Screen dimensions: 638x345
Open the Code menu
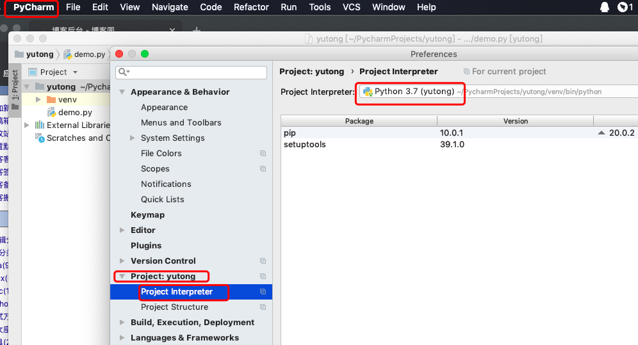211,7
